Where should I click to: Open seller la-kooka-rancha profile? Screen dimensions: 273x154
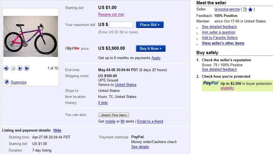coord(227,9)
